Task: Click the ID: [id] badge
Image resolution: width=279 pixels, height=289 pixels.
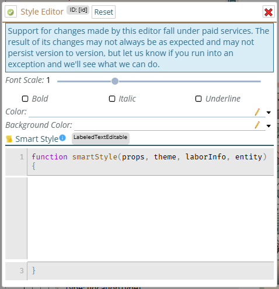Action: (78, 10)
